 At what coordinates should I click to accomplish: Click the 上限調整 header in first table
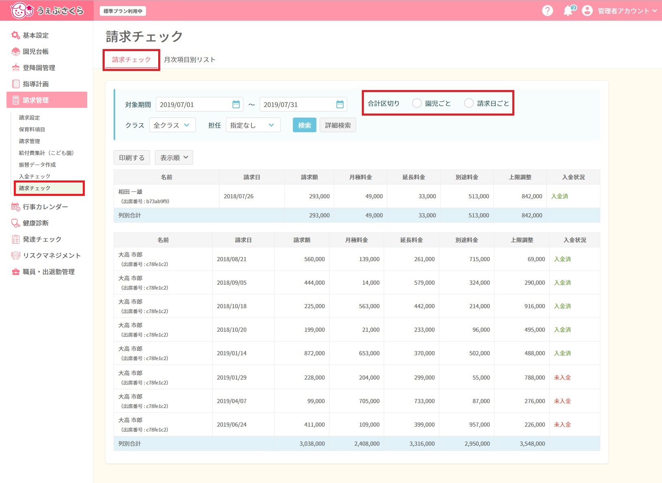520,177
